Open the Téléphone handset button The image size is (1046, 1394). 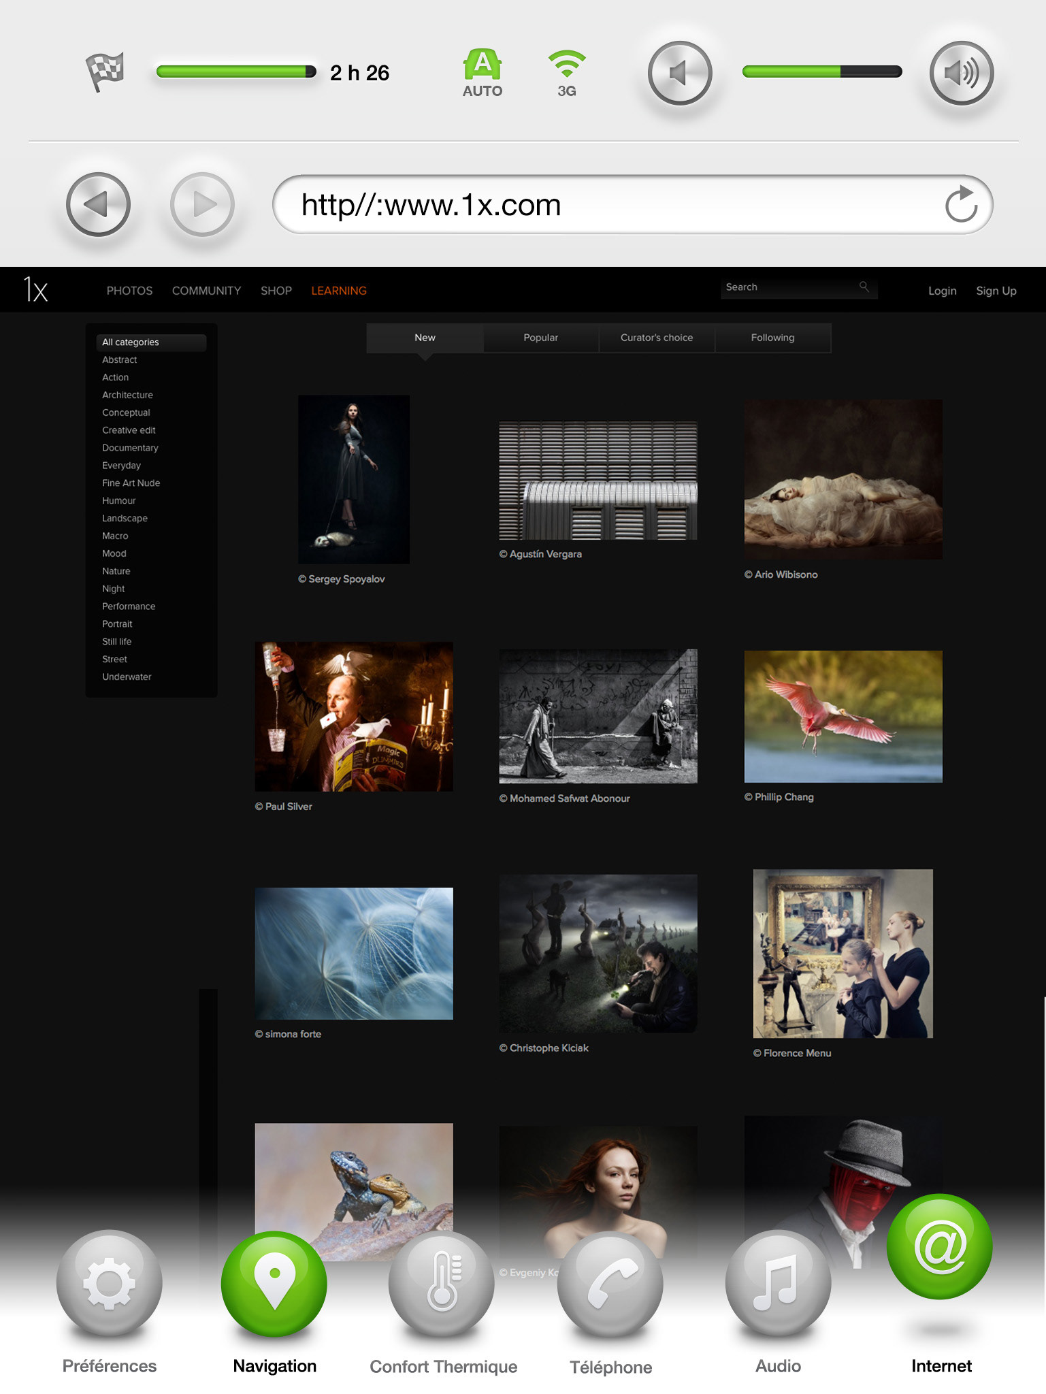(x=610, y=1284)
